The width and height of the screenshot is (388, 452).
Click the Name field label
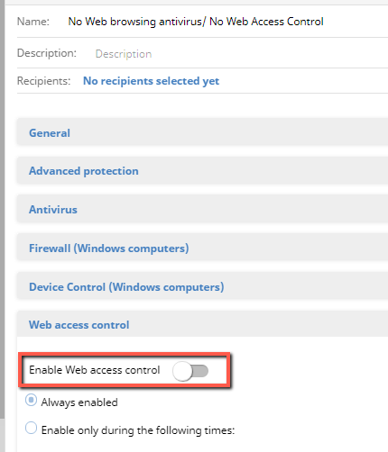[x=33, y=22]
